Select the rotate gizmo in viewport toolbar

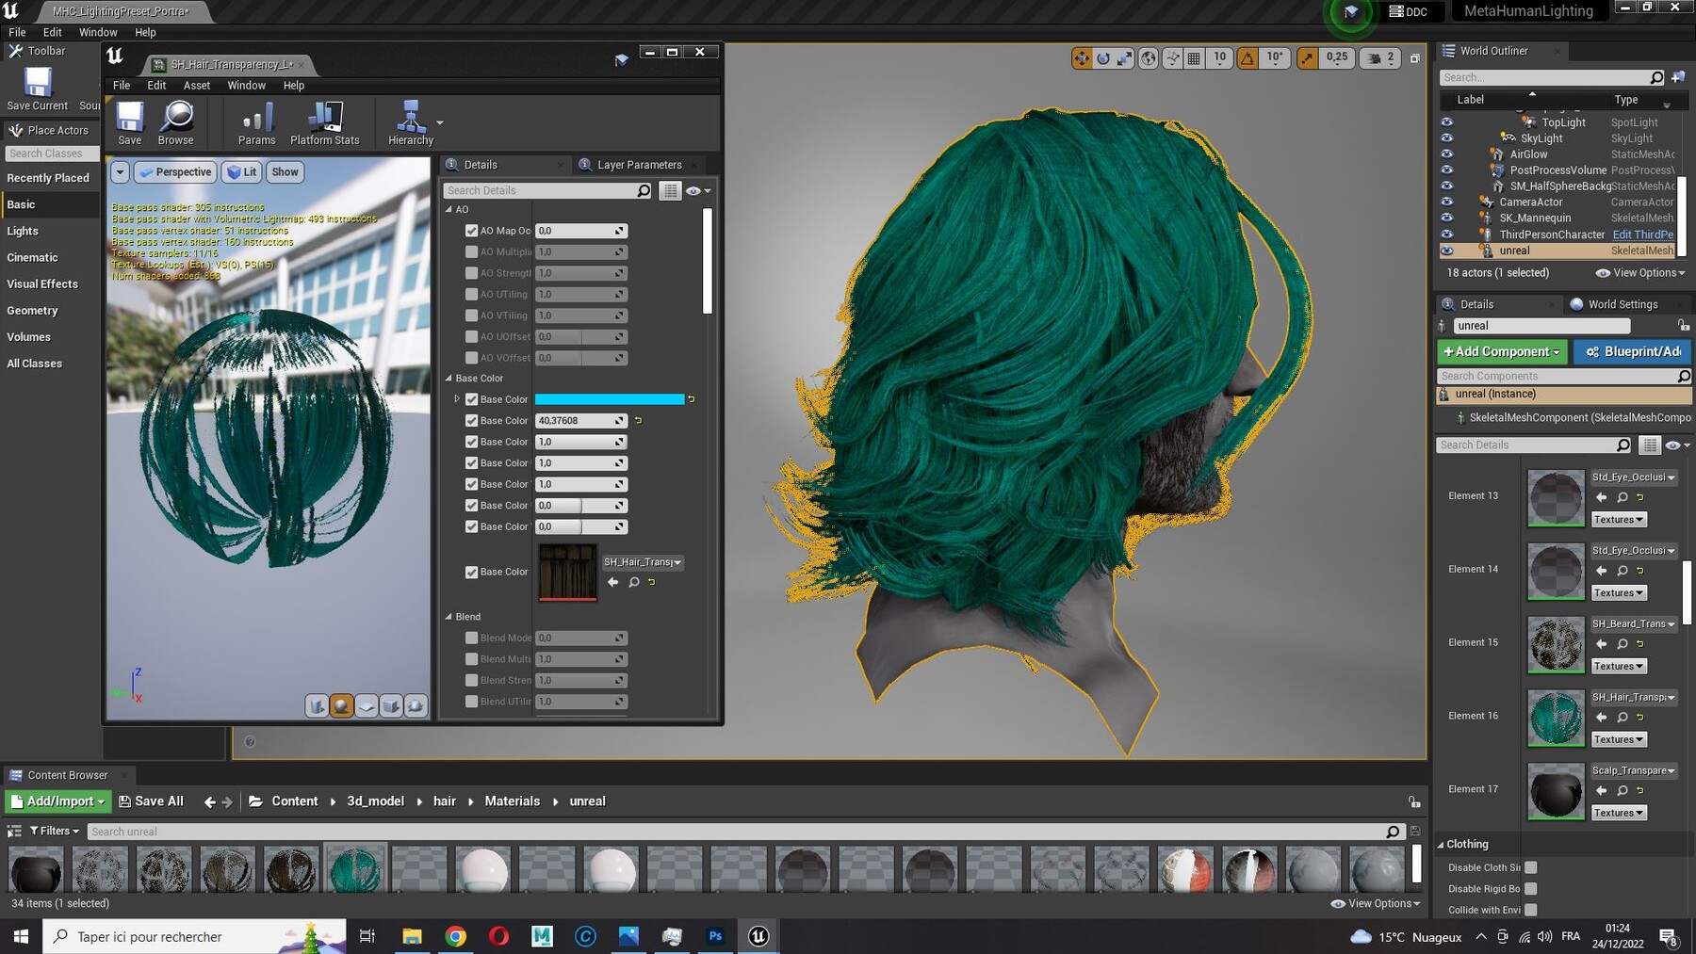click(1103, 58)
